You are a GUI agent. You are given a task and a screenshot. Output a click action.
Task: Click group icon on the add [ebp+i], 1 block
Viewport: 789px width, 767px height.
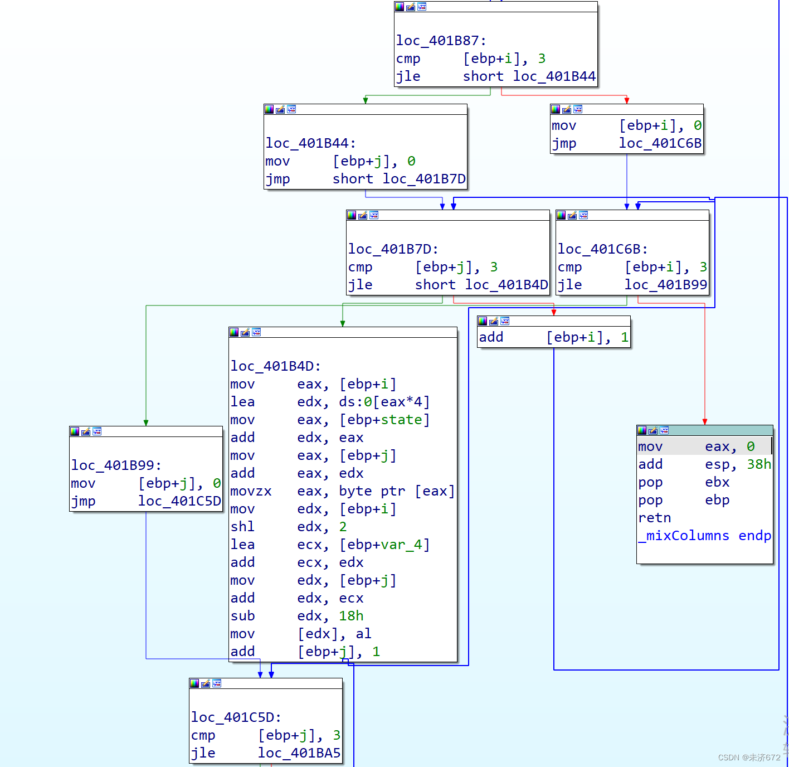pos(505,321)
